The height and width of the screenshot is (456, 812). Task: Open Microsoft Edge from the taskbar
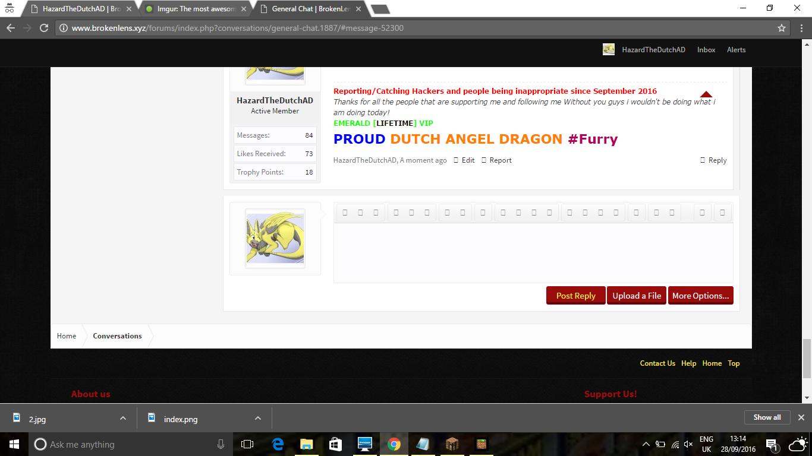(278, 444)
